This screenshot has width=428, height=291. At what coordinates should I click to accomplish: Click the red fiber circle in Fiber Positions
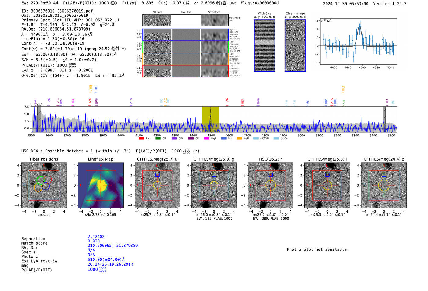tap(48, 180)
